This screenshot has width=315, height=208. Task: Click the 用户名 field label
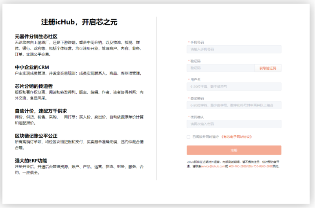195,80
